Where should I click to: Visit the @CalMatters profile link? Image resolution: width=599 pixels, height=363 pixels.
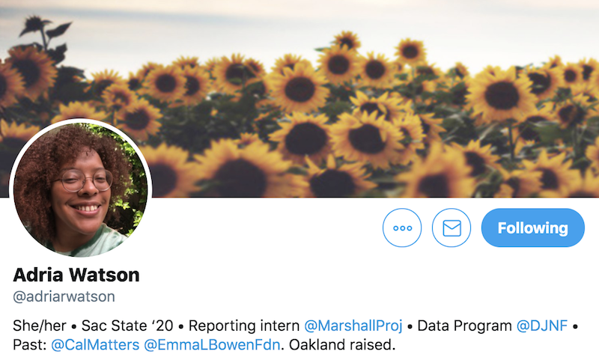[x=95, y=345]
